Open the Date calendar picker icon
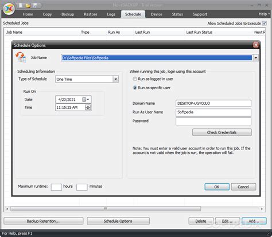 point(86,100)
